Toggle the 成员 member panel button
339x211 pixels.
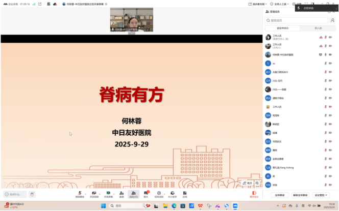click(133, 193)
